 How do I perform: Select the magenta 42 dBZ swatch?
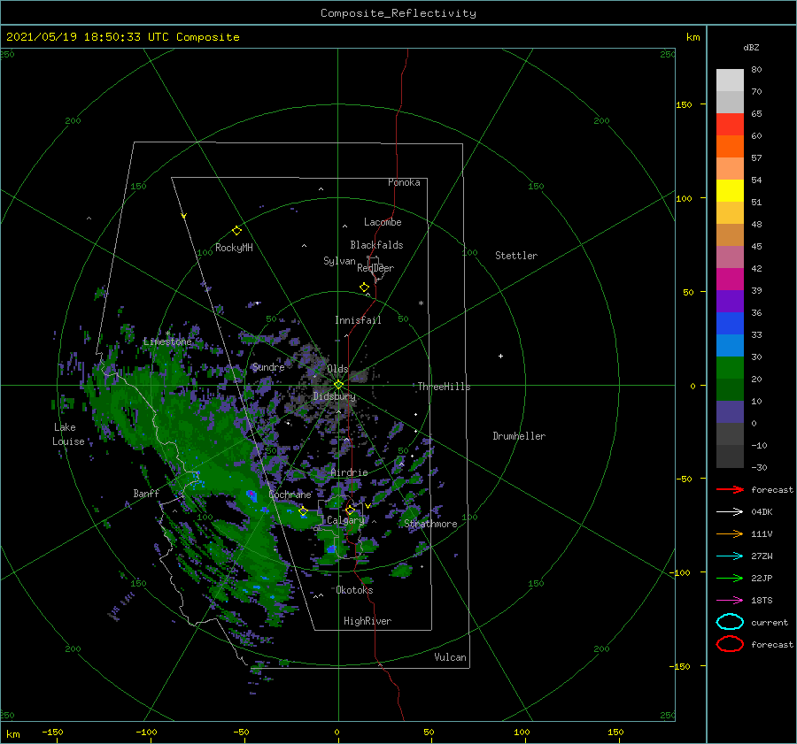(730, 280)
